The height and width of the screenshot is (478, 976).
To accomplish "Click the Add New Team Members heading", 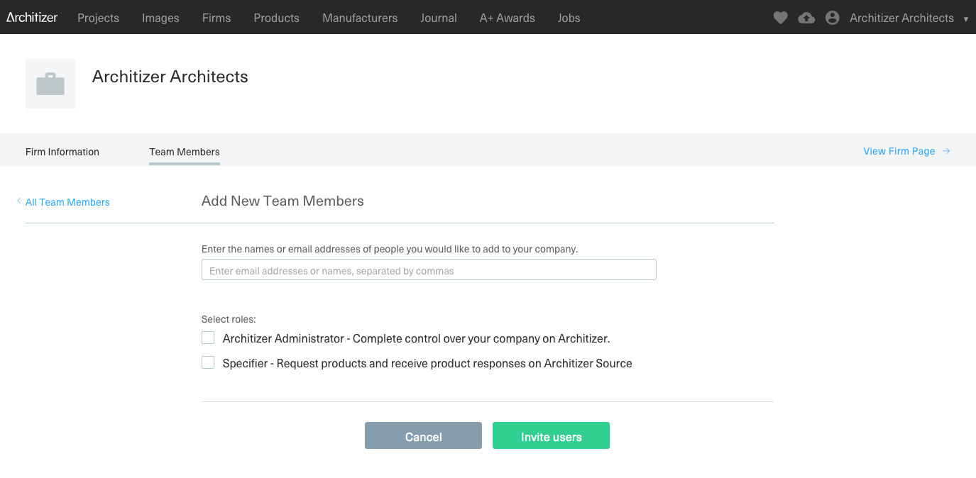I will click(283, 201).
